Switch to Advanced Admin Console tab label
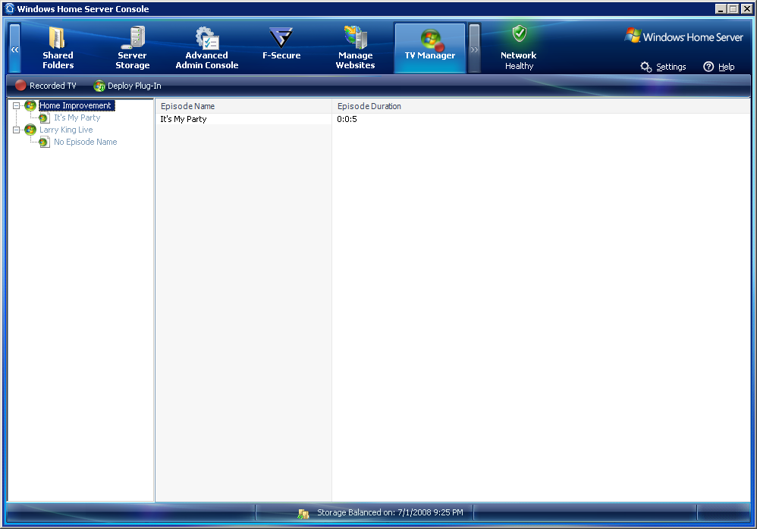The width and height of the screenshot is (757, 529). click(x=206, y=61)
